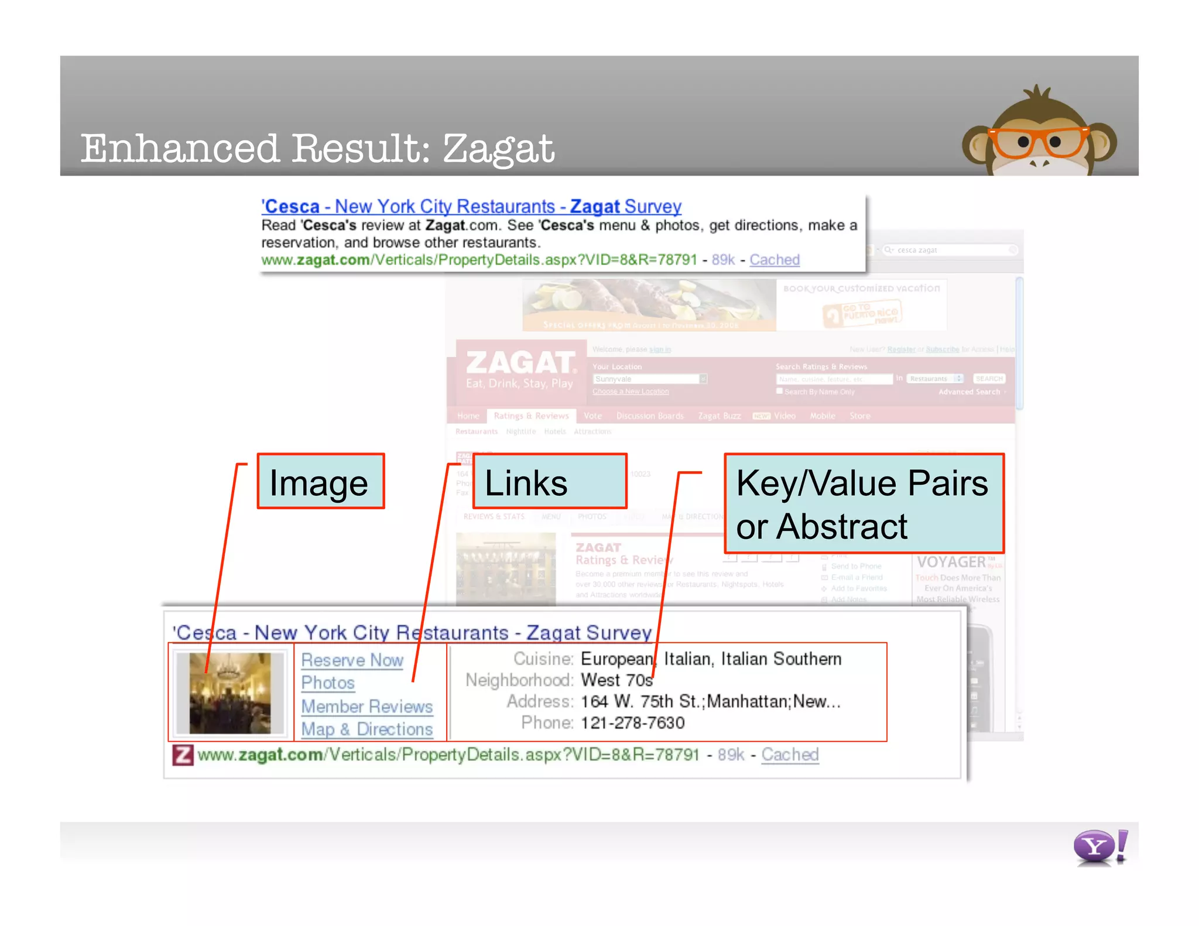Open the Register link
Screen dimensions: 1199x926
(x=901, y=349)
